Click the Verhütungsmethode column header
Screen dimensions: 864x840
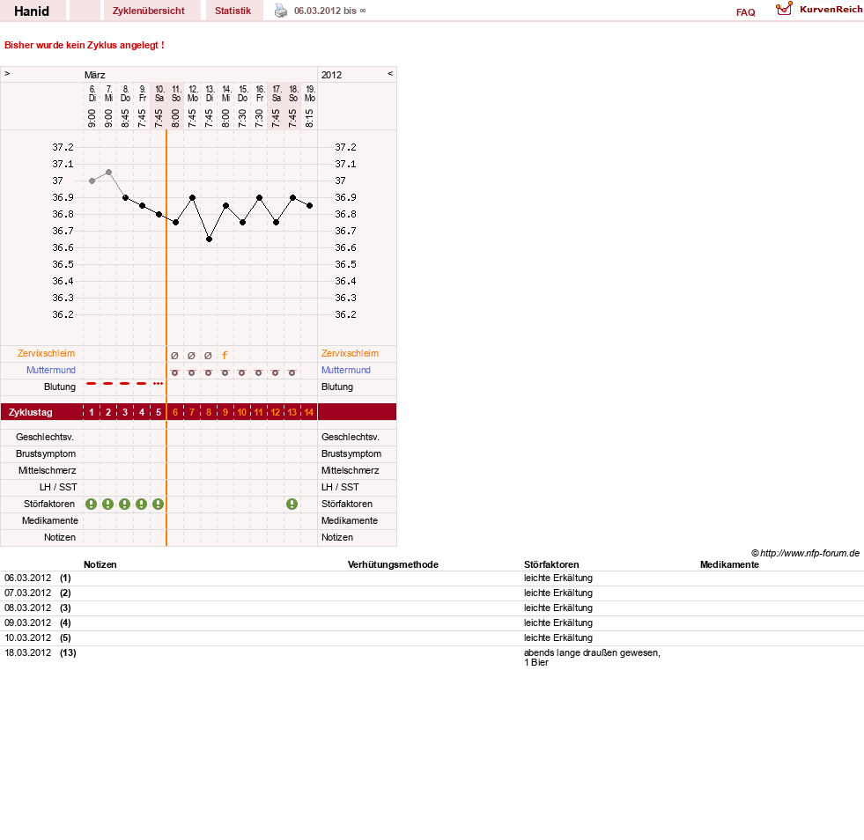tap(393, 564)
